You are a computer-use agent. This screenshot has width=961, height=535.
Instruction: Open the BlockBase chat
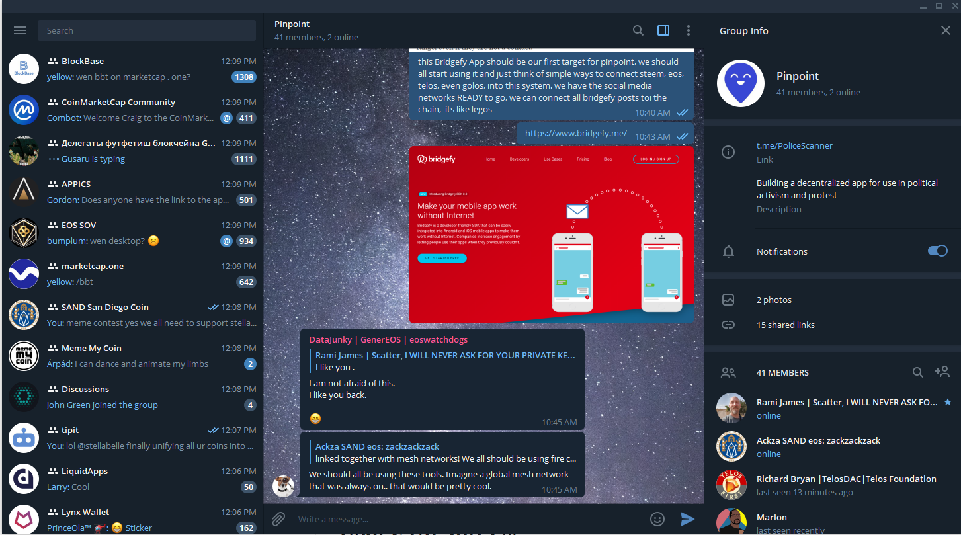(x=132, y=69)
